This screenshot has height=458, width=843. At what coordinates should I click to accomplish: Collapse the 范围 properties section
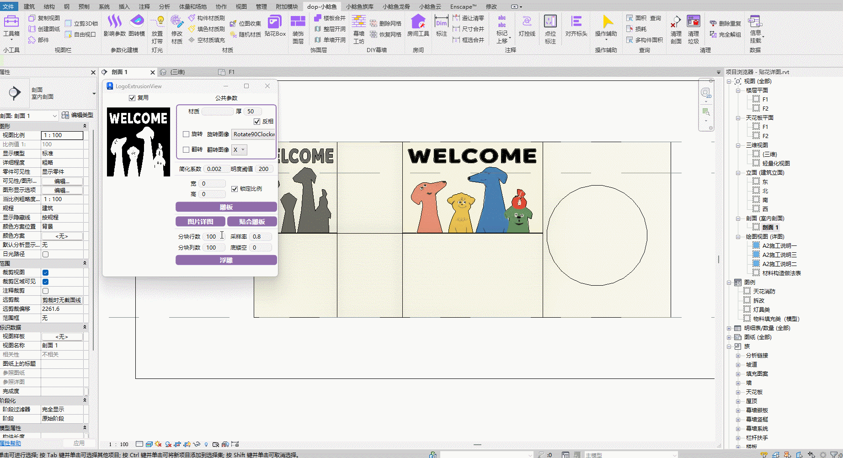85,263
